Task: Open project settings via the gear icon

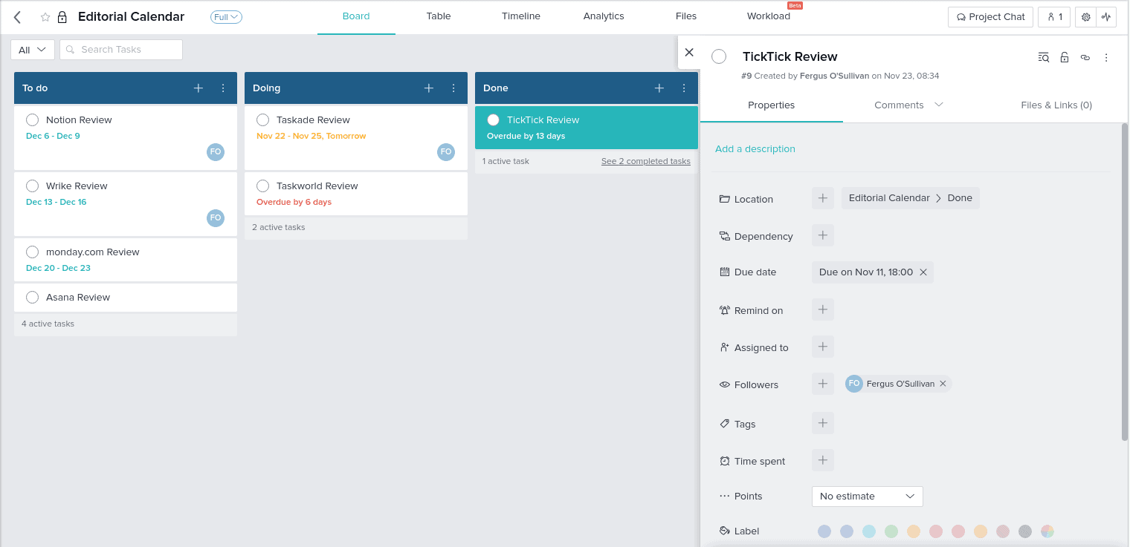Action: 1085,16
